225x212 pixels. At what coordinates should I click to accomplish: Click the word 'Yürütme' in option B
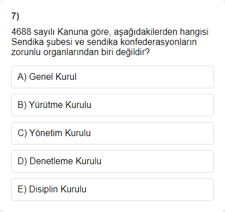point(46,105)
